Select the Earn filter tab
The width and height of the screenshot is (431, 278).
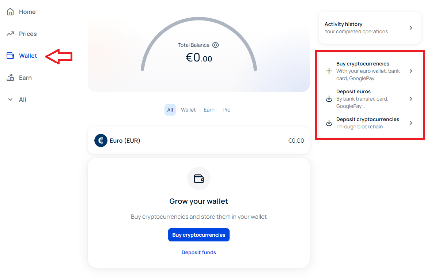[x=209, y=110]
